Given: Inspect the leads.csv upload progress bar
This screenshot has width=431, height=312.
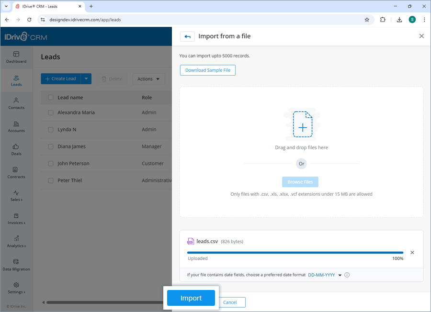Looking at the screenshot, I should tap(295, 252).
